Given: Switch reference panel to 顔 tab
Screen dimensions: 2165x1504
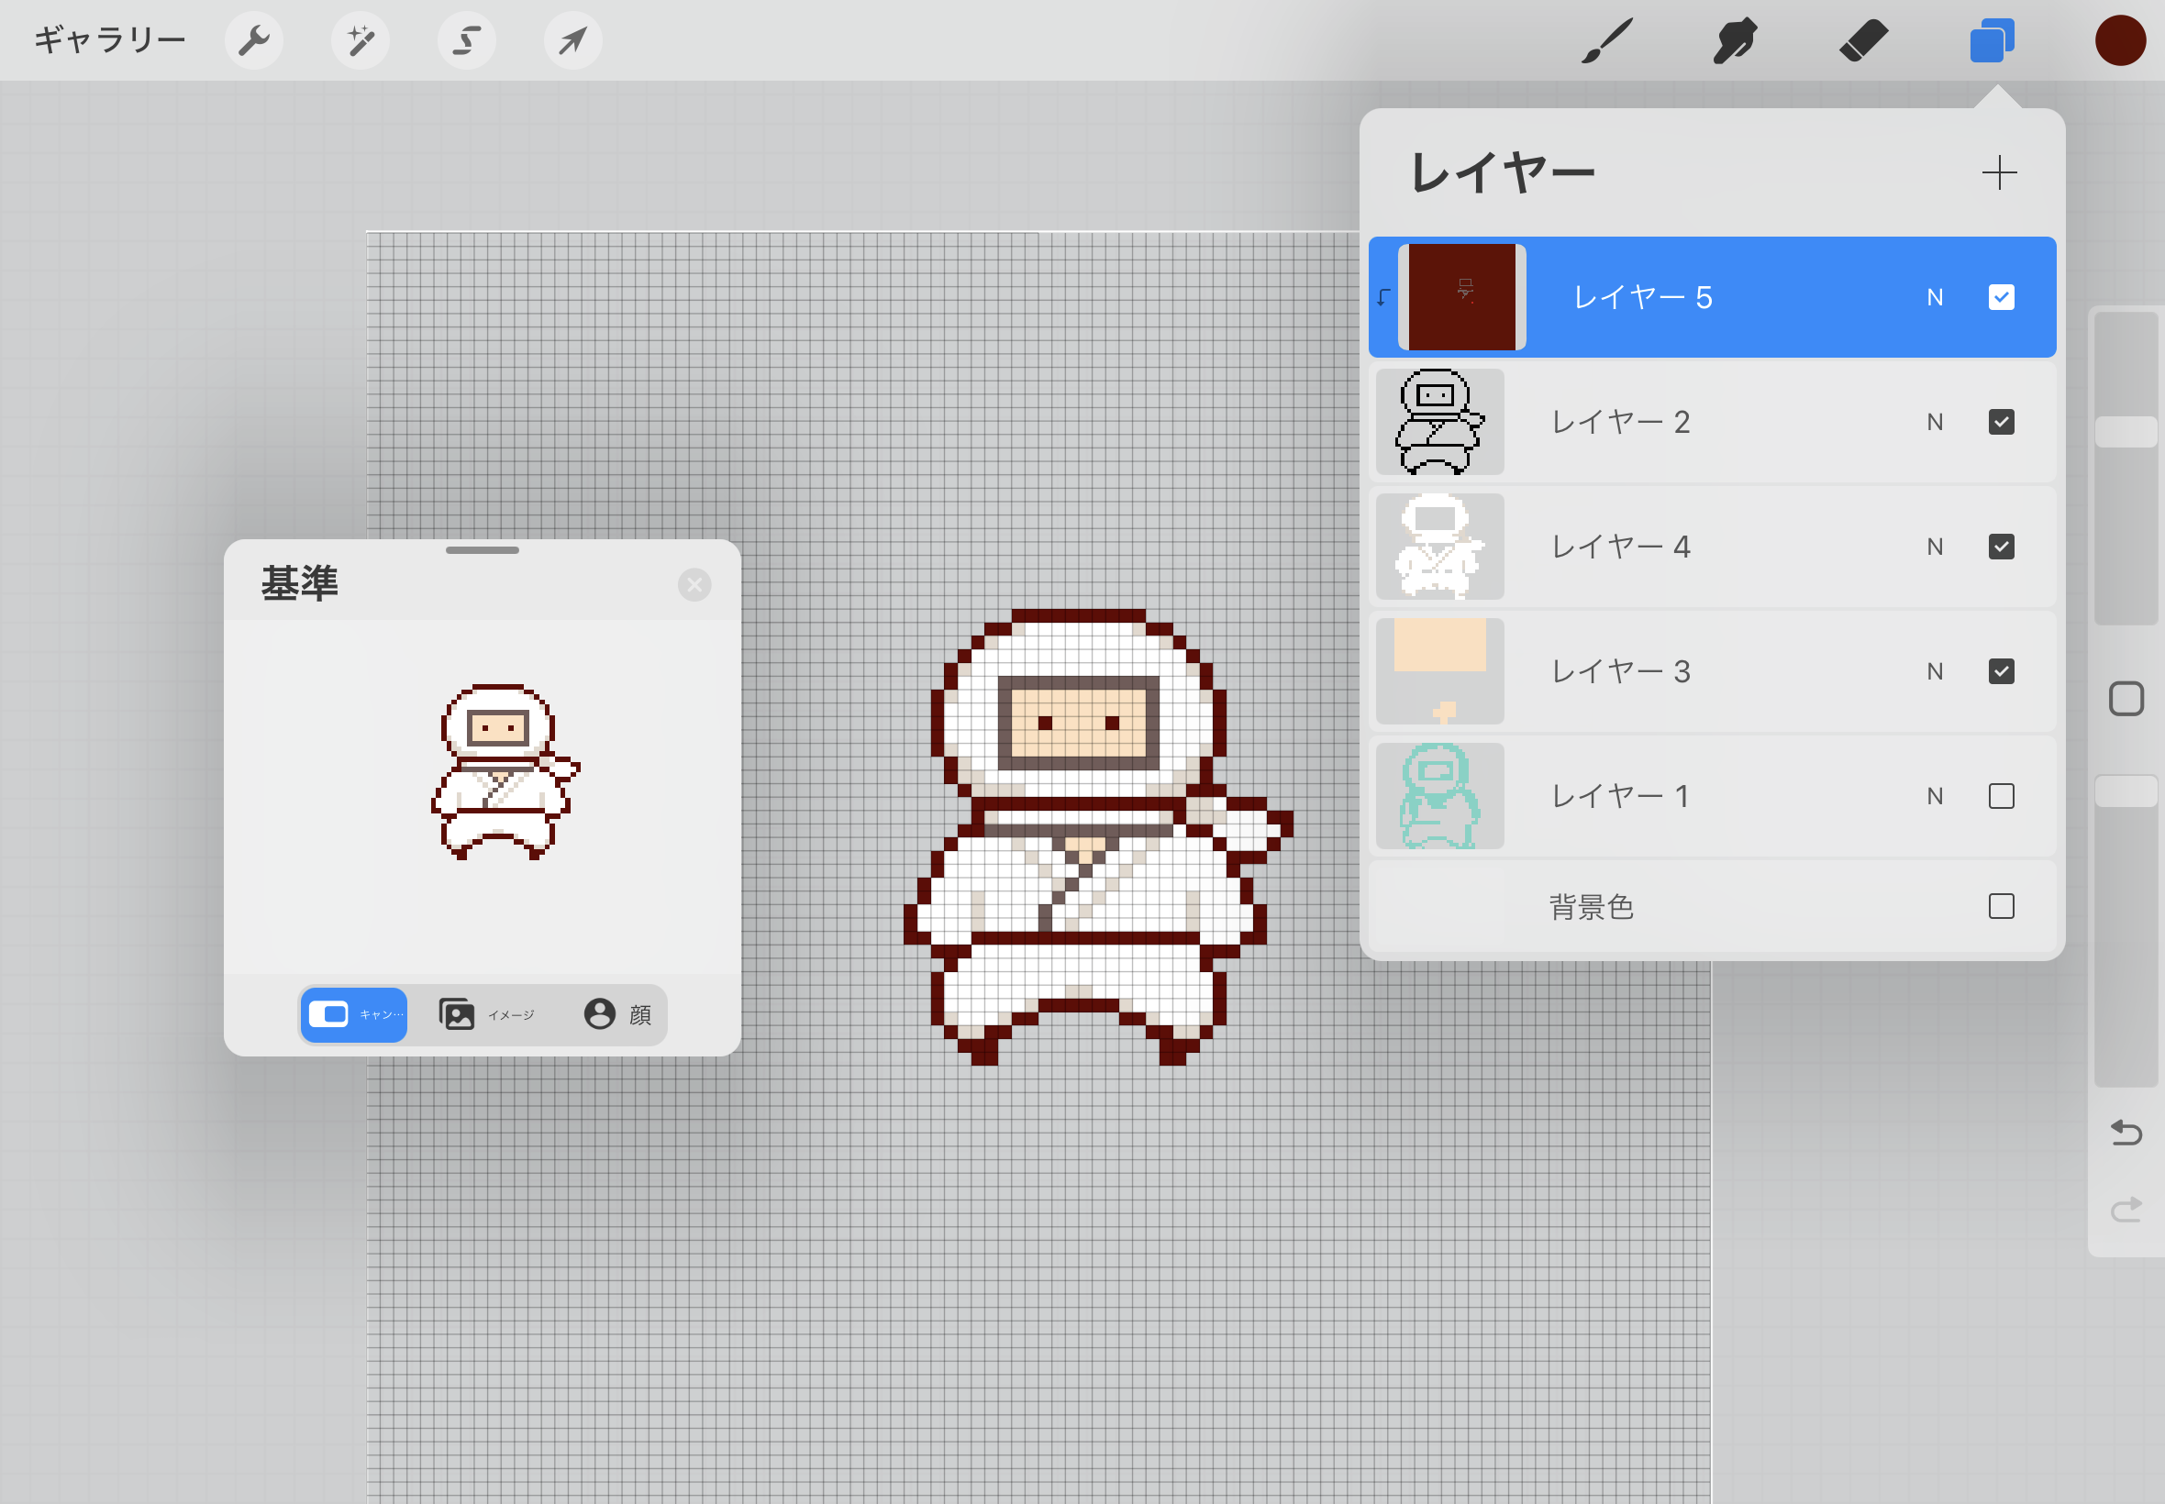Looking at the screenshot, I should click(618, 1015).
